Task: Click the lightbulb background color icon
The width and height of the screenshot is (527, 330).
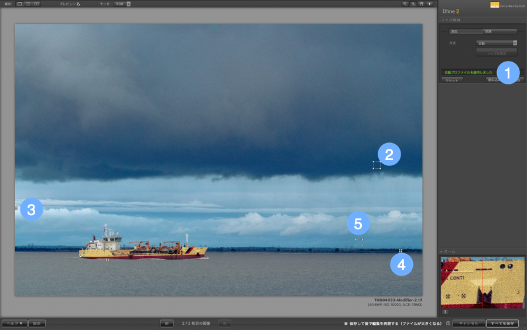Action: [430, 4]
